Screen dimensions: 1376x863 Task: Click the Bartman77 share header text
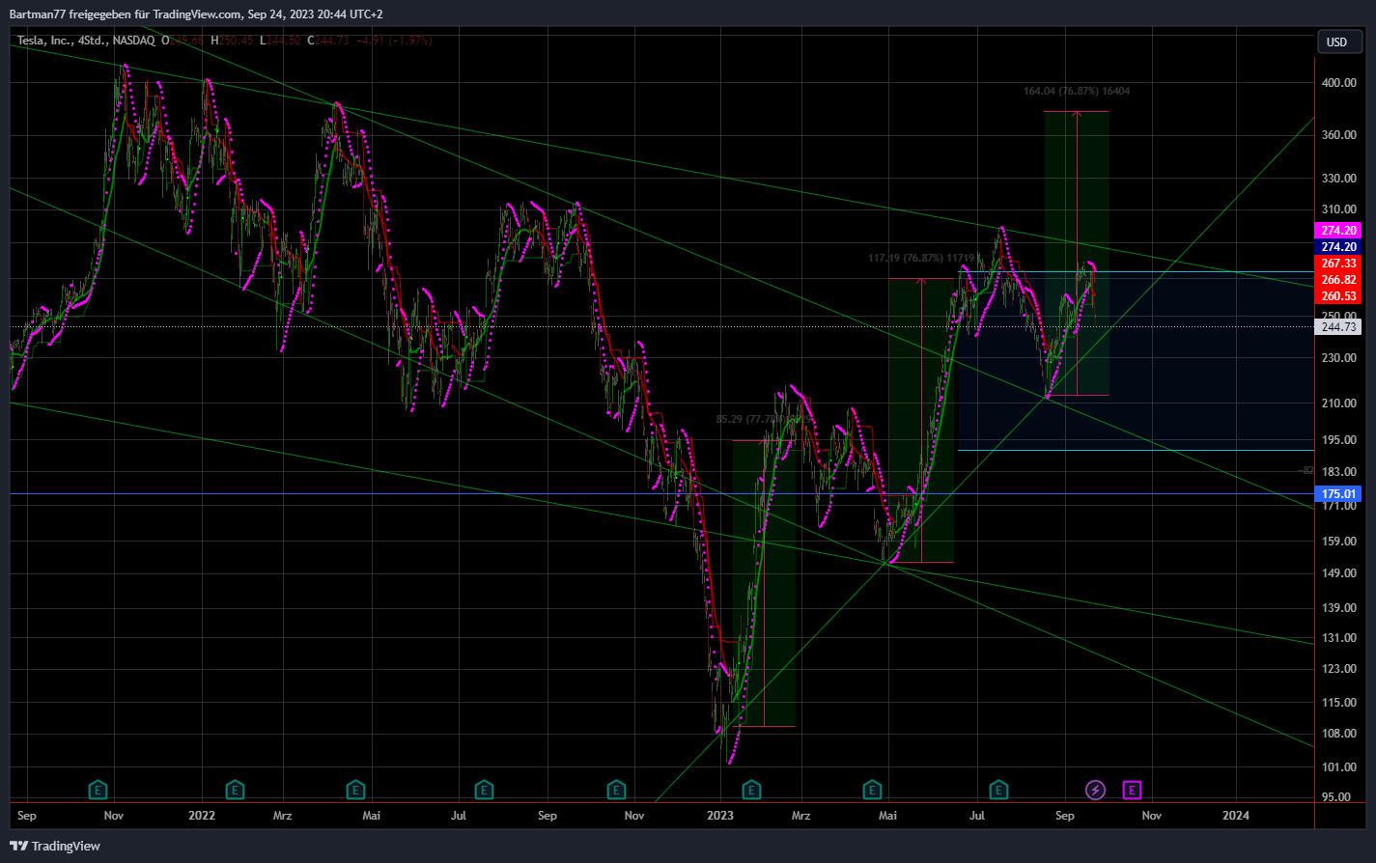[x=196, y=14]
